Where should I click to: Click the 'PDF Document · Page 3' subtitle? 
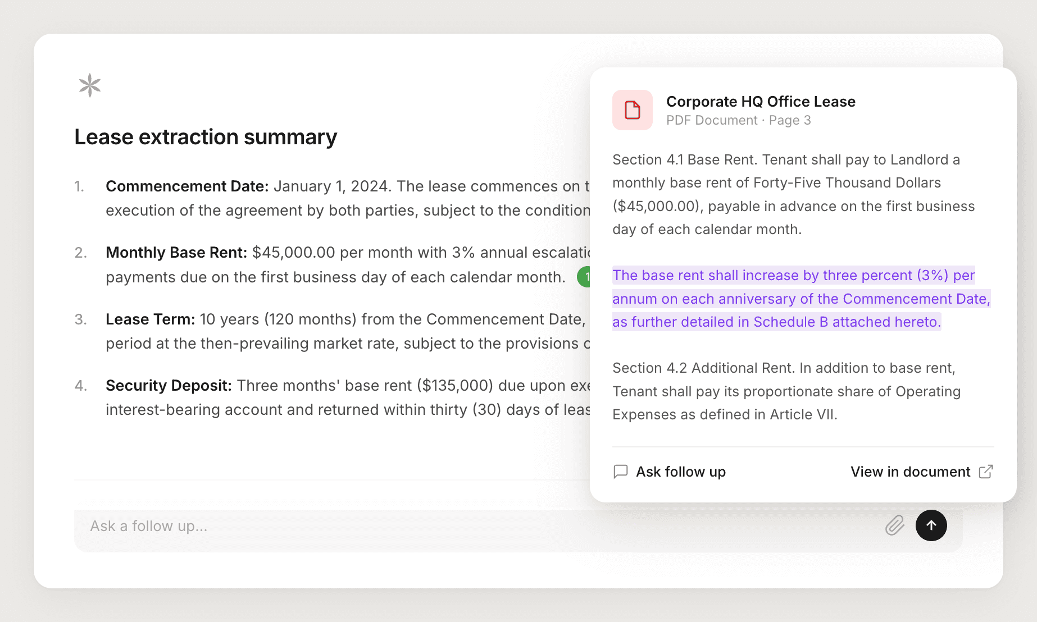click(738, 120)
